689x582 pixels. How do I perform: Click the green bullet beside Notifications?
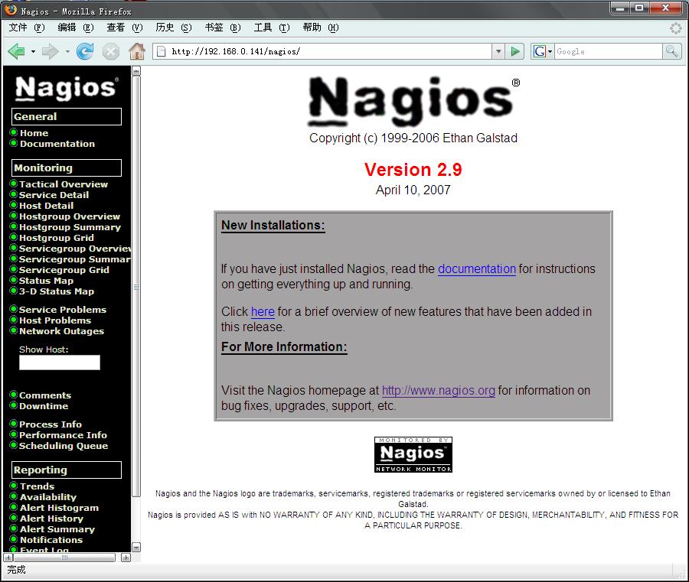click(14, 539)
